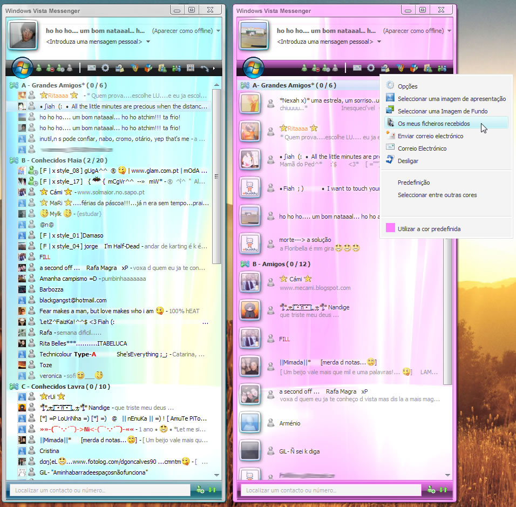Show more toolbar items arrow in blue window
Screen dimensions: 516x507
click(x=214, y=68)
